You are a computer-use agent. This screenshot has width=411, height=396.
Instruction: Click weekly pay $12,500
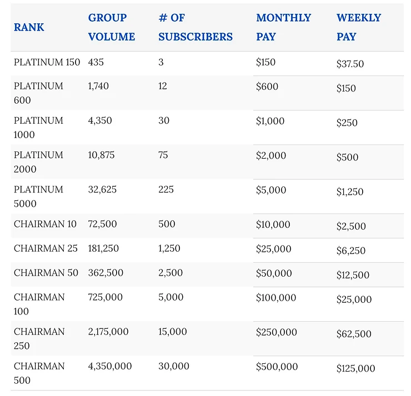(353, 275)
